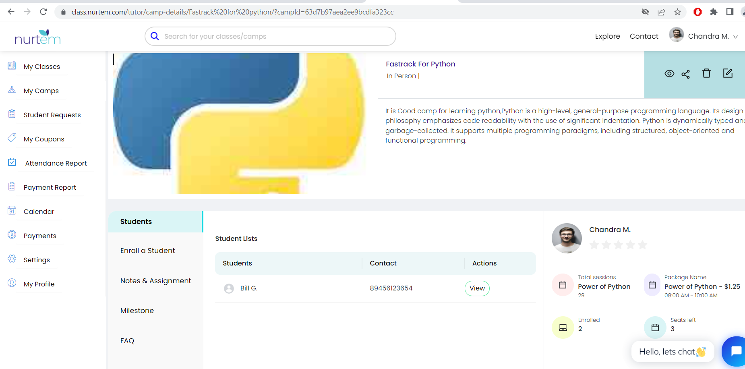Open the chat bubble widget

[735, 351]
